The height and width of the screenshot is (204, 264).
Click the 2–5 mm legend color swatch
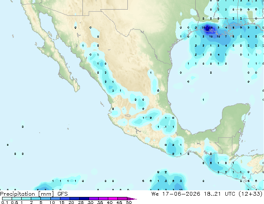[x=36, y=199]
